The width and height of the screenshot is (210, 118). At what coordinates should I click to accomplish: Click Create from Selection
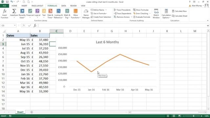(x=101, y=17)
